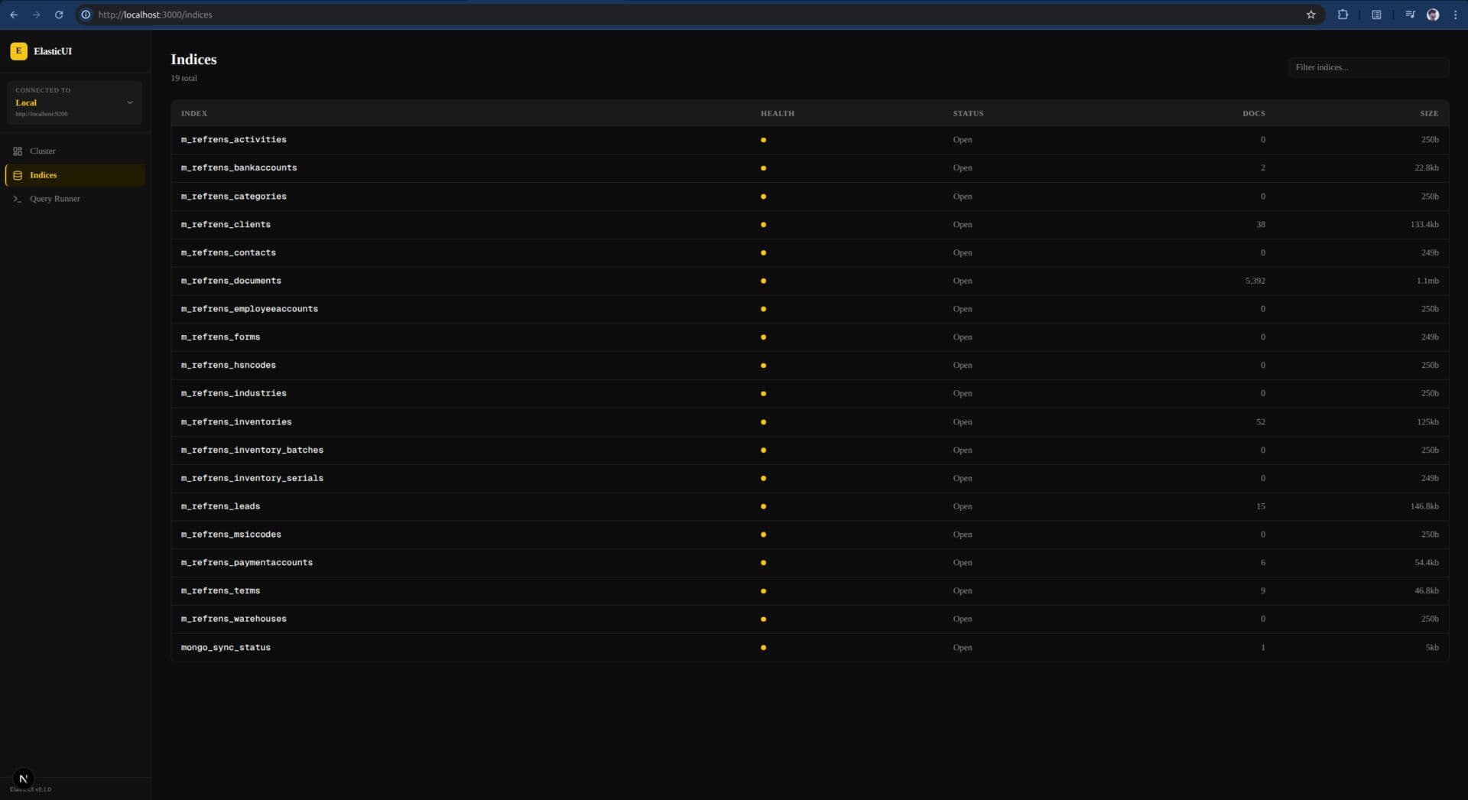The image size is (1468, 800).
Task: Focus the Filter indices search field
Action: coord(1368,67)
